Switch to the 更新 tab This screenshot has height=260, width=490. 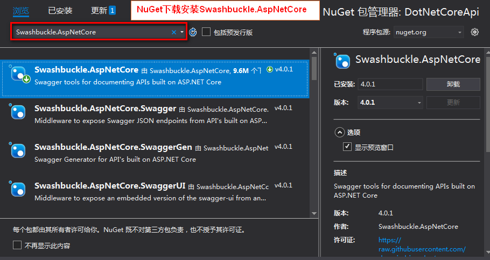[x=99, y=11]
